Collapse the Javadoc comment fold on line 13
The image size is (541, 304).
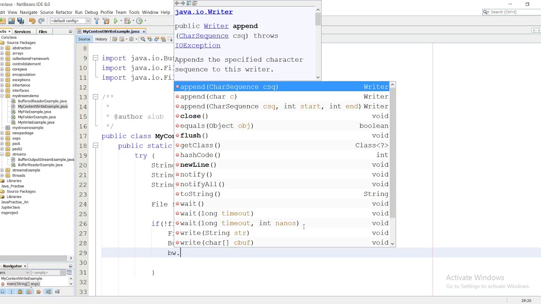pos(96,97)
